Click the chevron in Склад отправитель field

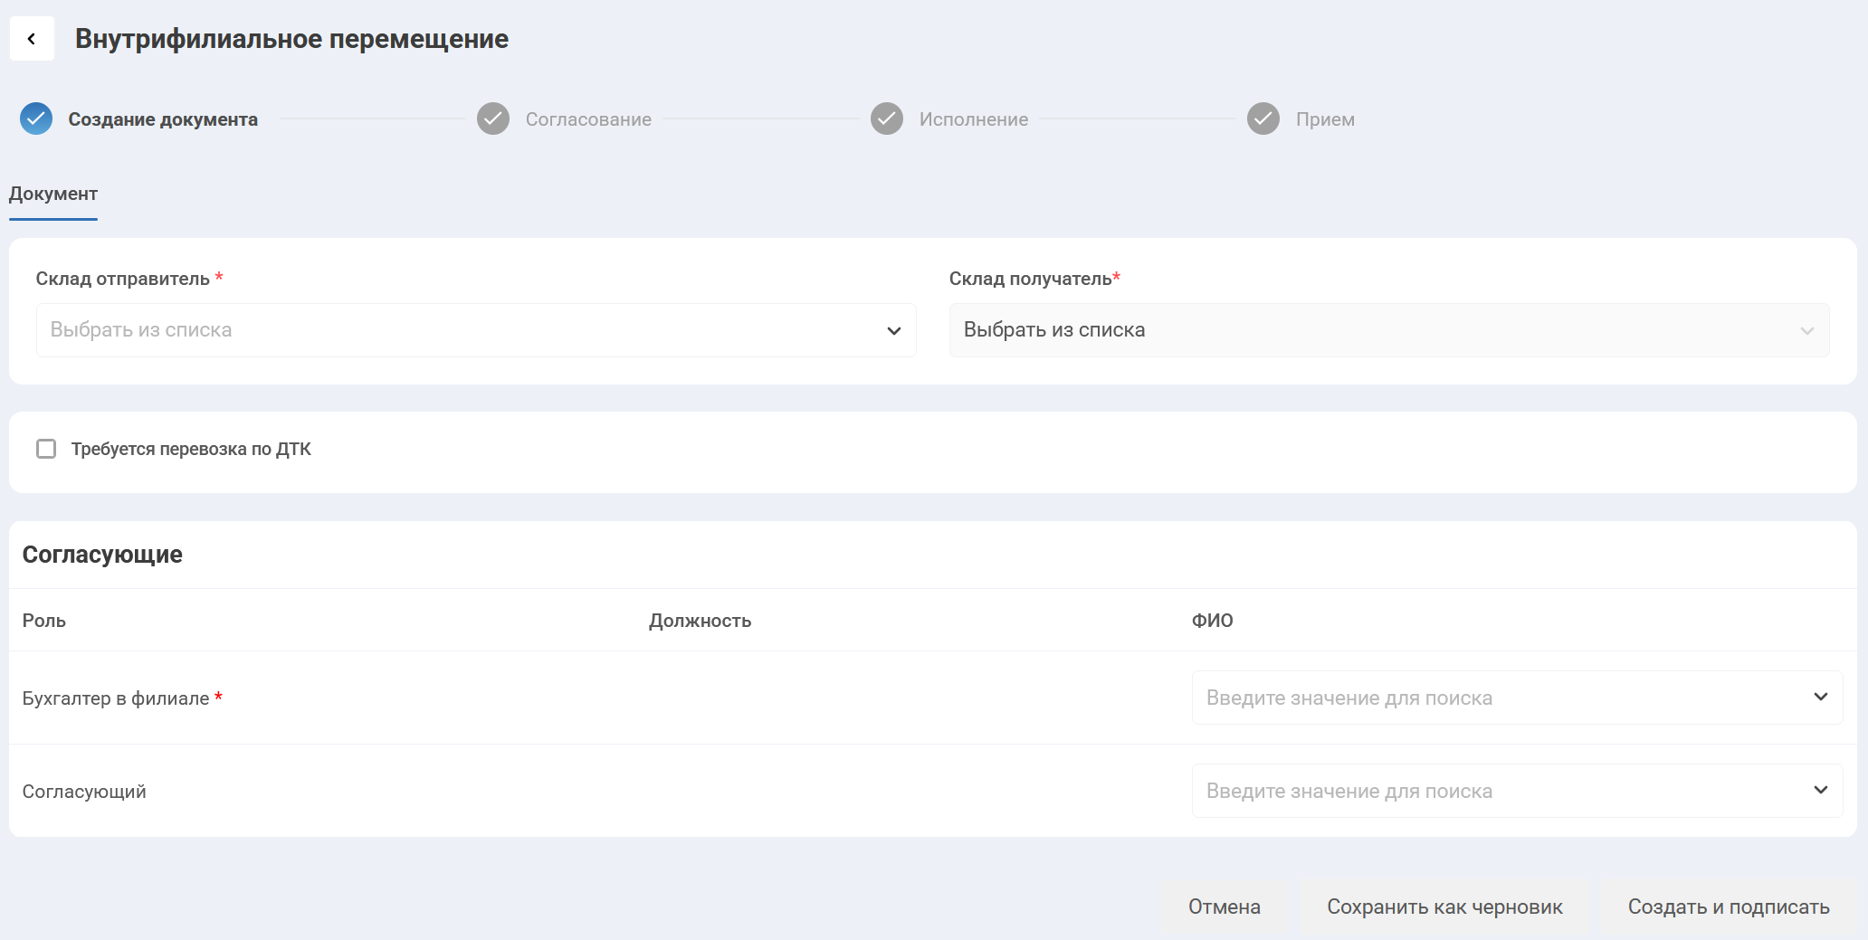(894, 331)
